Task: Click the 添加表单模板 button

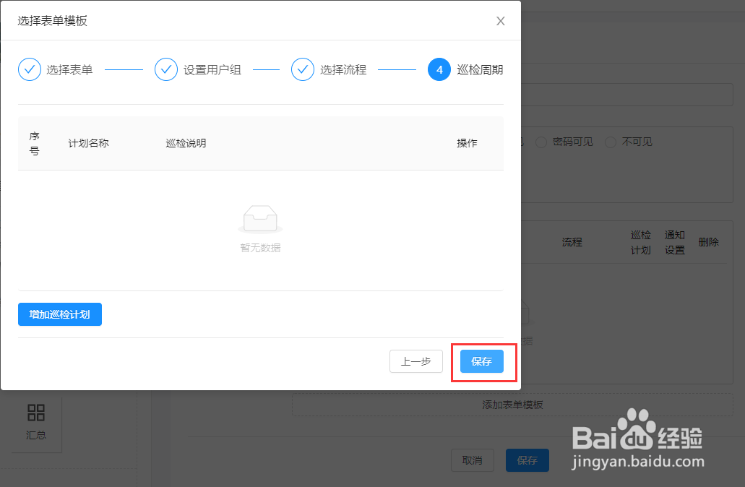Action: 512,405
